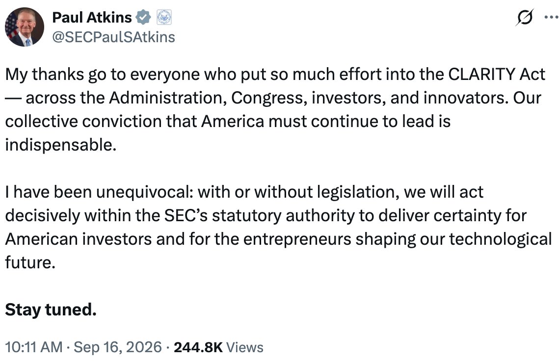
Task: Click the Sep 16, 2026 date
Action: click(117, 347)
